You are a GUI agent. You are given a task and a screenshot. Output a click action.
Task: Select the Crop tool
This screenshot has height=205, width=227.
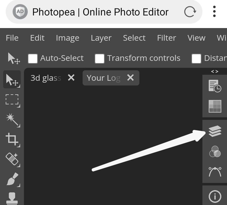click(x=13, y=139)
